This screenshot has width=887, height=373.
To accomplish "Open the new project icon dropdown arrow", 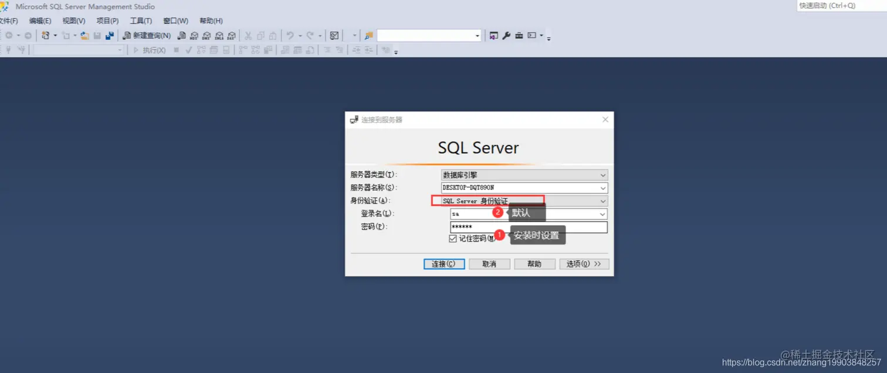I will 55,36.
